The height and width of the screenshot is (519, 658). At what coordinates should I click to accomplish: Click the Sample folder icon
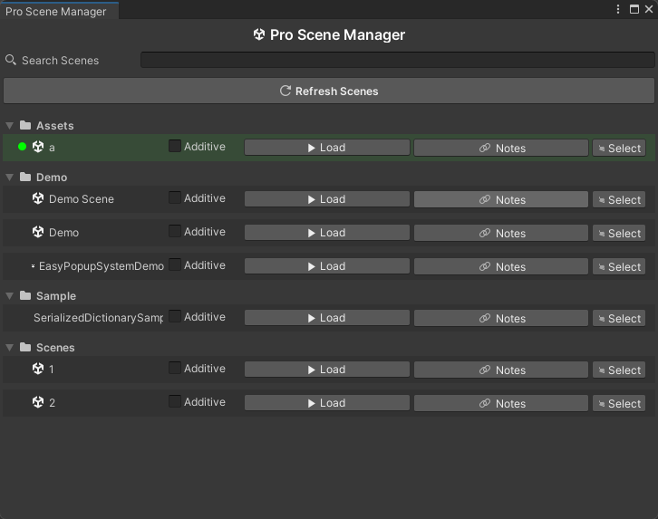pos(25,295)
